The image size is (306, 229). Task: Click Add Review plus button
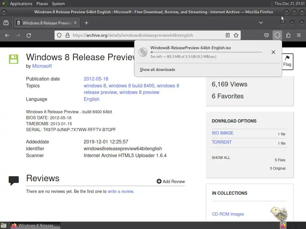pyautogui.click(x=171, y=181)
